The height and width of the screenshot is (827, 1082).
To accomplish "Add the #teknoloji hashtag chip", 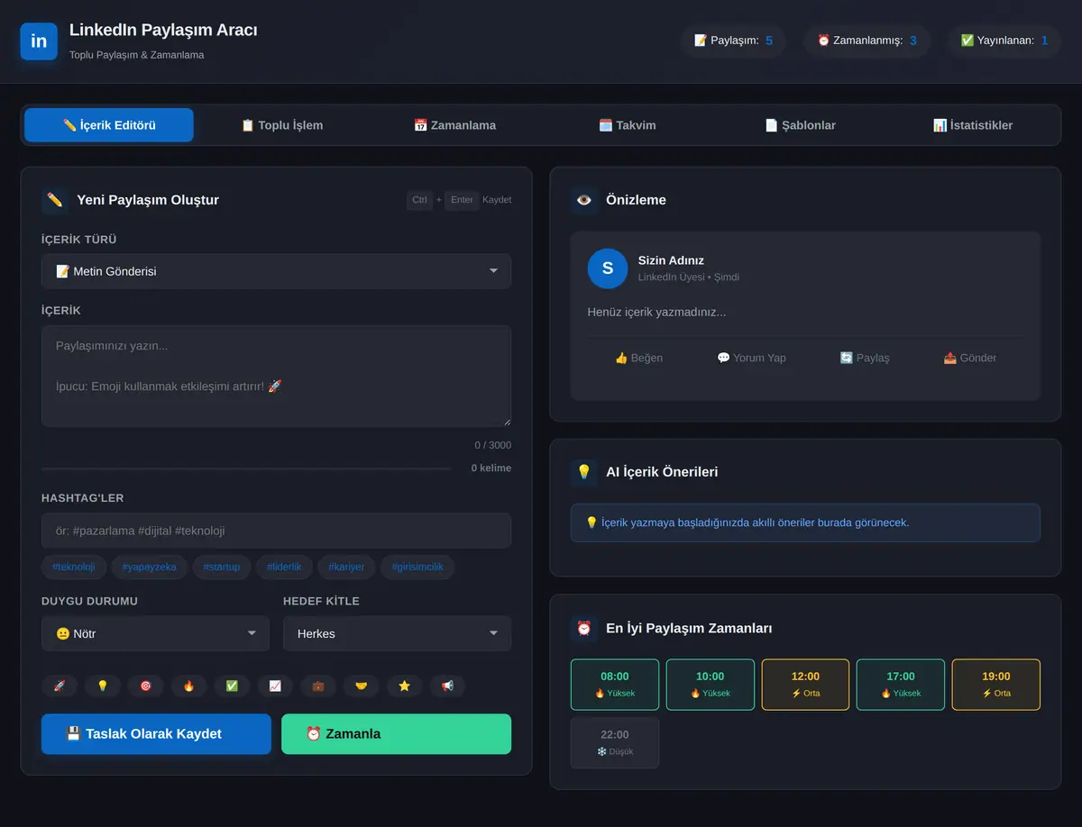I will pos(74,567).
